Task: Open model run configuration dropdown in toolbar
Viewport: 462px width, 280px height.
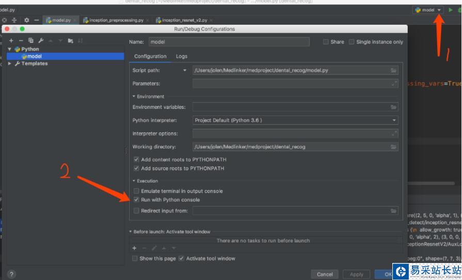Action: coord(428,10)
